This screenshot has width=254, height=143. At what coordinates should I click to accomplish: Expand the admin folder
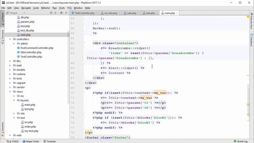[x=14, y=44]
